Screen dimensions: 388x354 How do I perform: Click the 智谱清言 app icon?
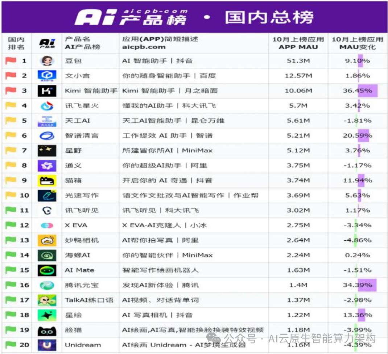tap(47, 136)
